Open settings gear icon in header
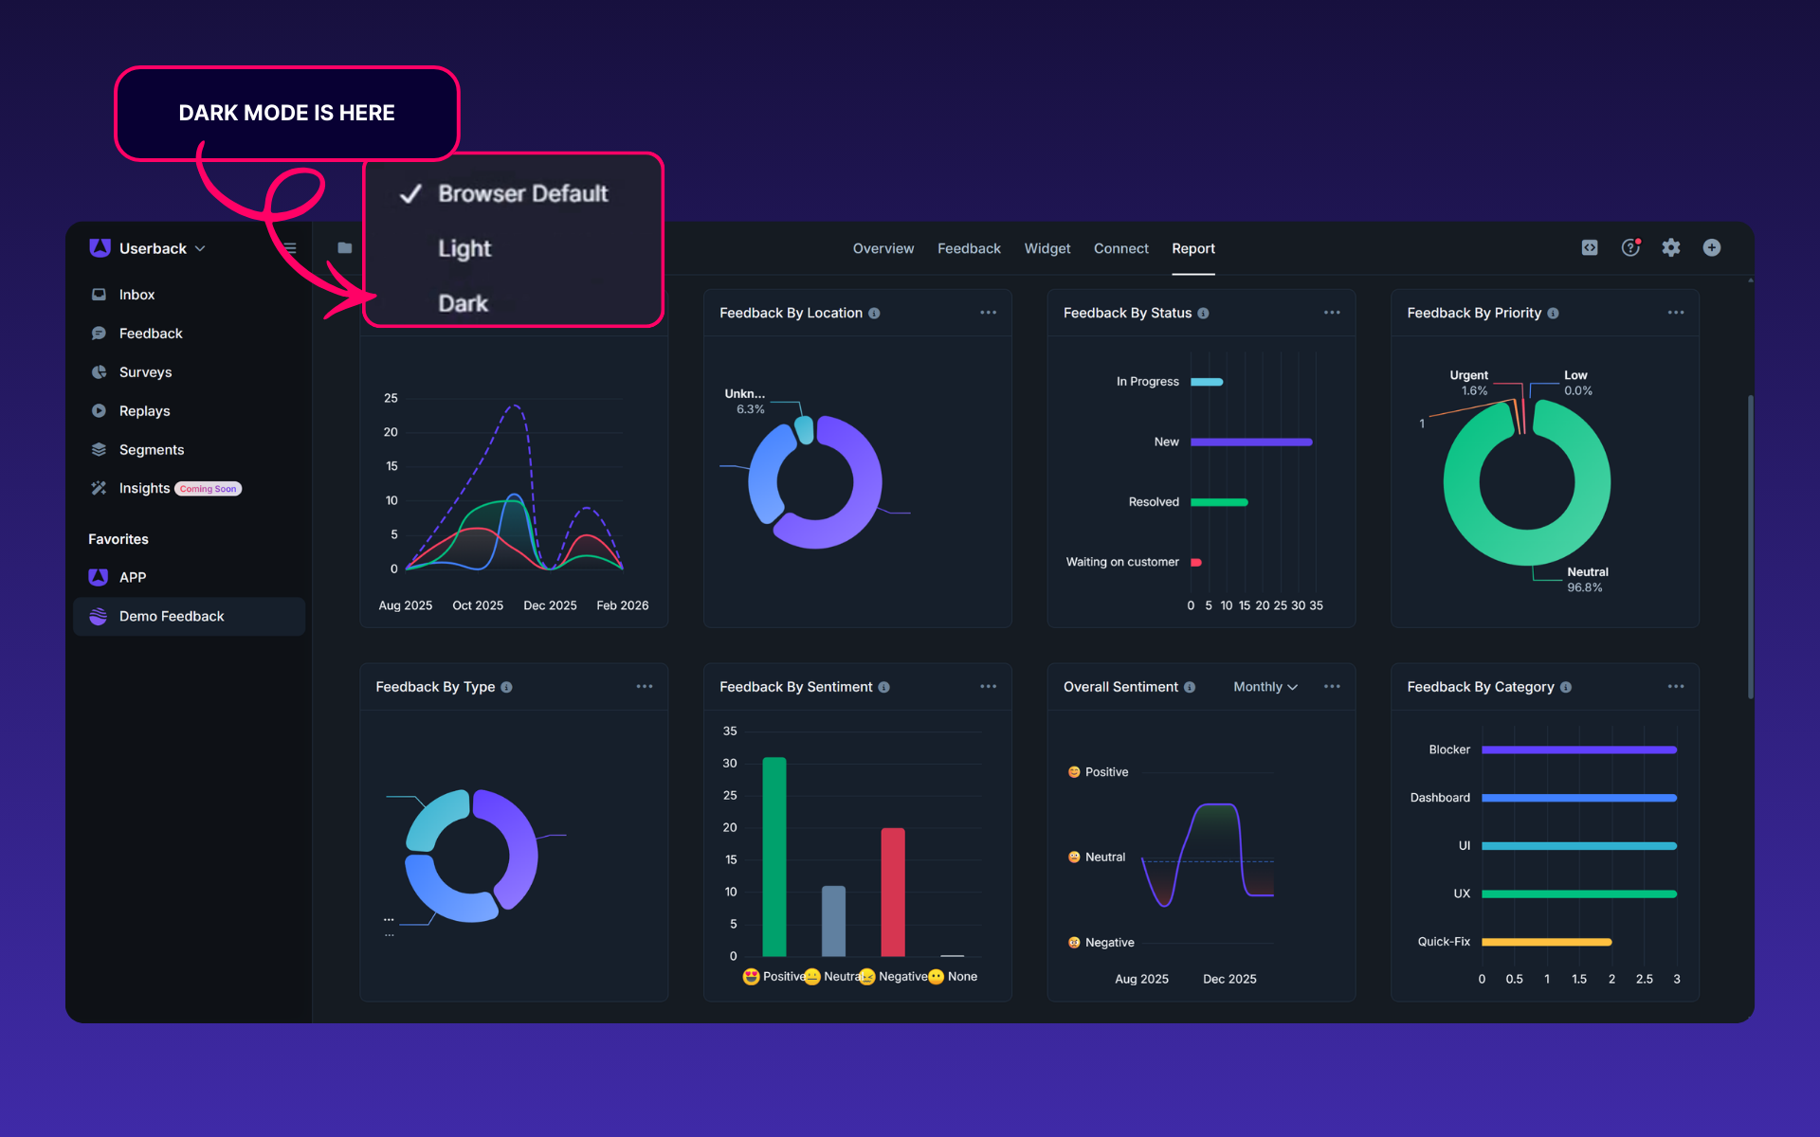Screen dimensions: 1820x1137 1671,248
